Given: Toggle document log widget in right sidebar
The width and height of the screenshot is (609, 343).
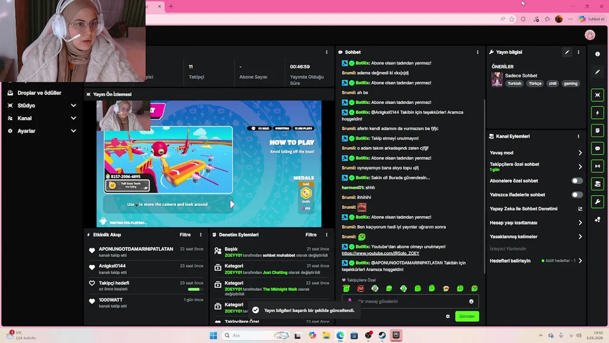Looking at the screenshot, I should pyautogui.click(x=598, y=131).
